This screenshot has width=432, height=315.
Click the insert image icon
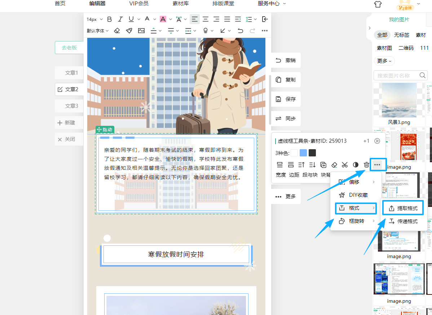point(141,31)
